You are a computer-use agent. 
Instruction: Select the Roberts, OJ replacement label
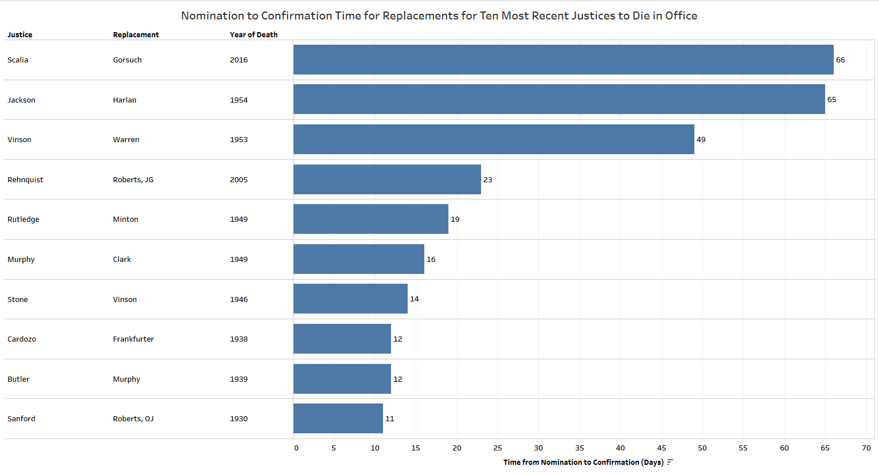click(x=133, y=418)
